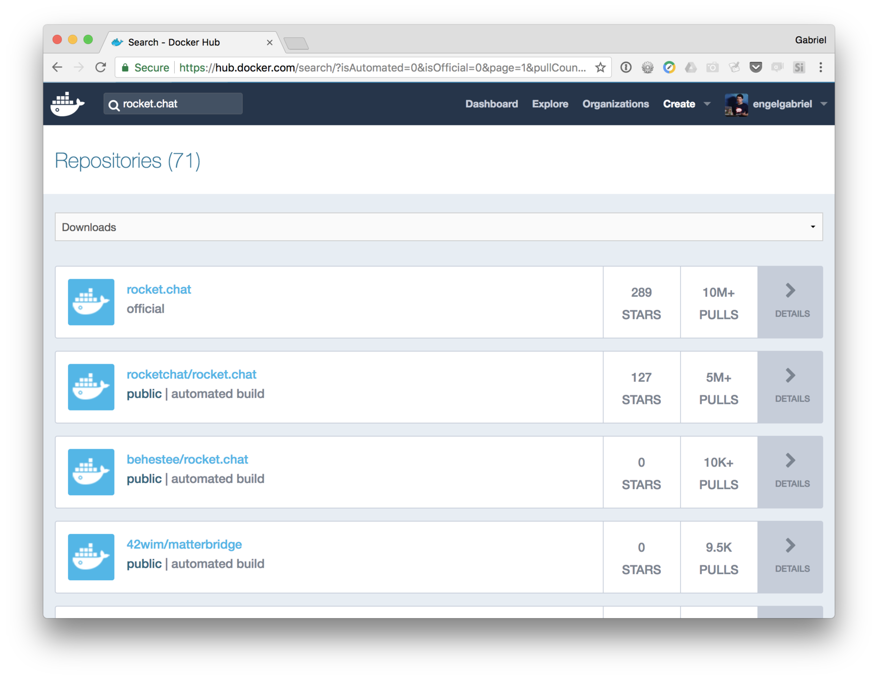Viewport: 878px width, 680px height.
Task: Open Chrome three-dot menu
Action: (x=821, y=67)
